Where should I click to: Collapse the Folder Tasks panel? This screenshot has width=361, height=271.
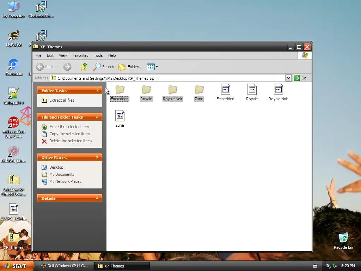[x=97, y=90]
